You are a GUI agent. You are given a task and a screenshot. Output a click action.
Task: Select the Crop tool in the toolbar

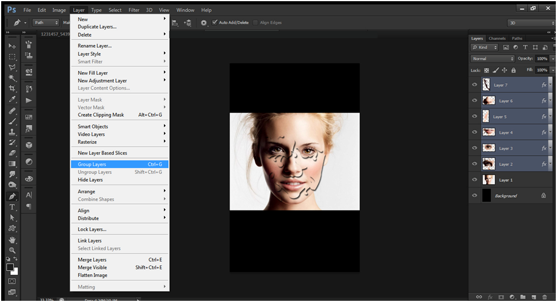point(12,88)
